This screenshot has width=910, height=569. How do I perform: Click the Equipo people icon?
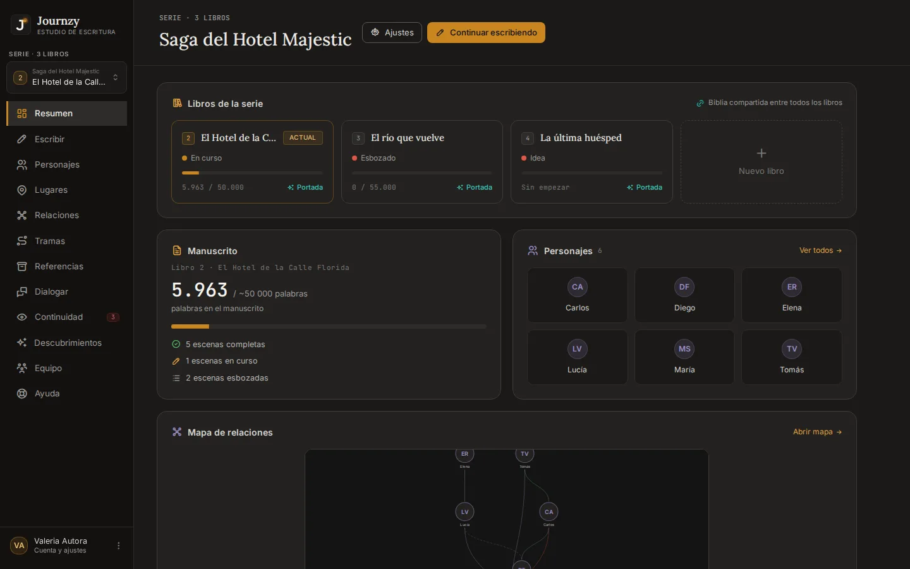coord(21,368)
